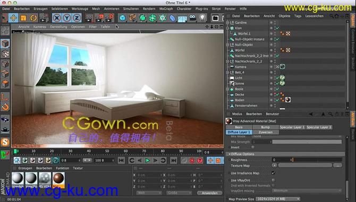Click the Roughness value input field
The width and height of the screenshot is (356, 202).
pyautogui.click(x=282, y=160)
